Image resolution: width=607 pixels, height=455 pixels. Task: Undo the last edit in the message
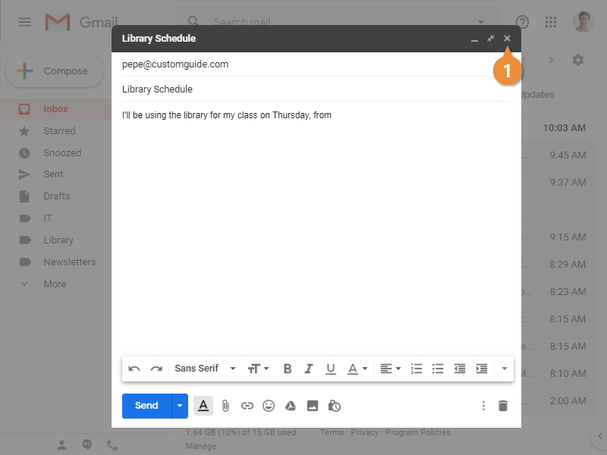coord(134,369)
